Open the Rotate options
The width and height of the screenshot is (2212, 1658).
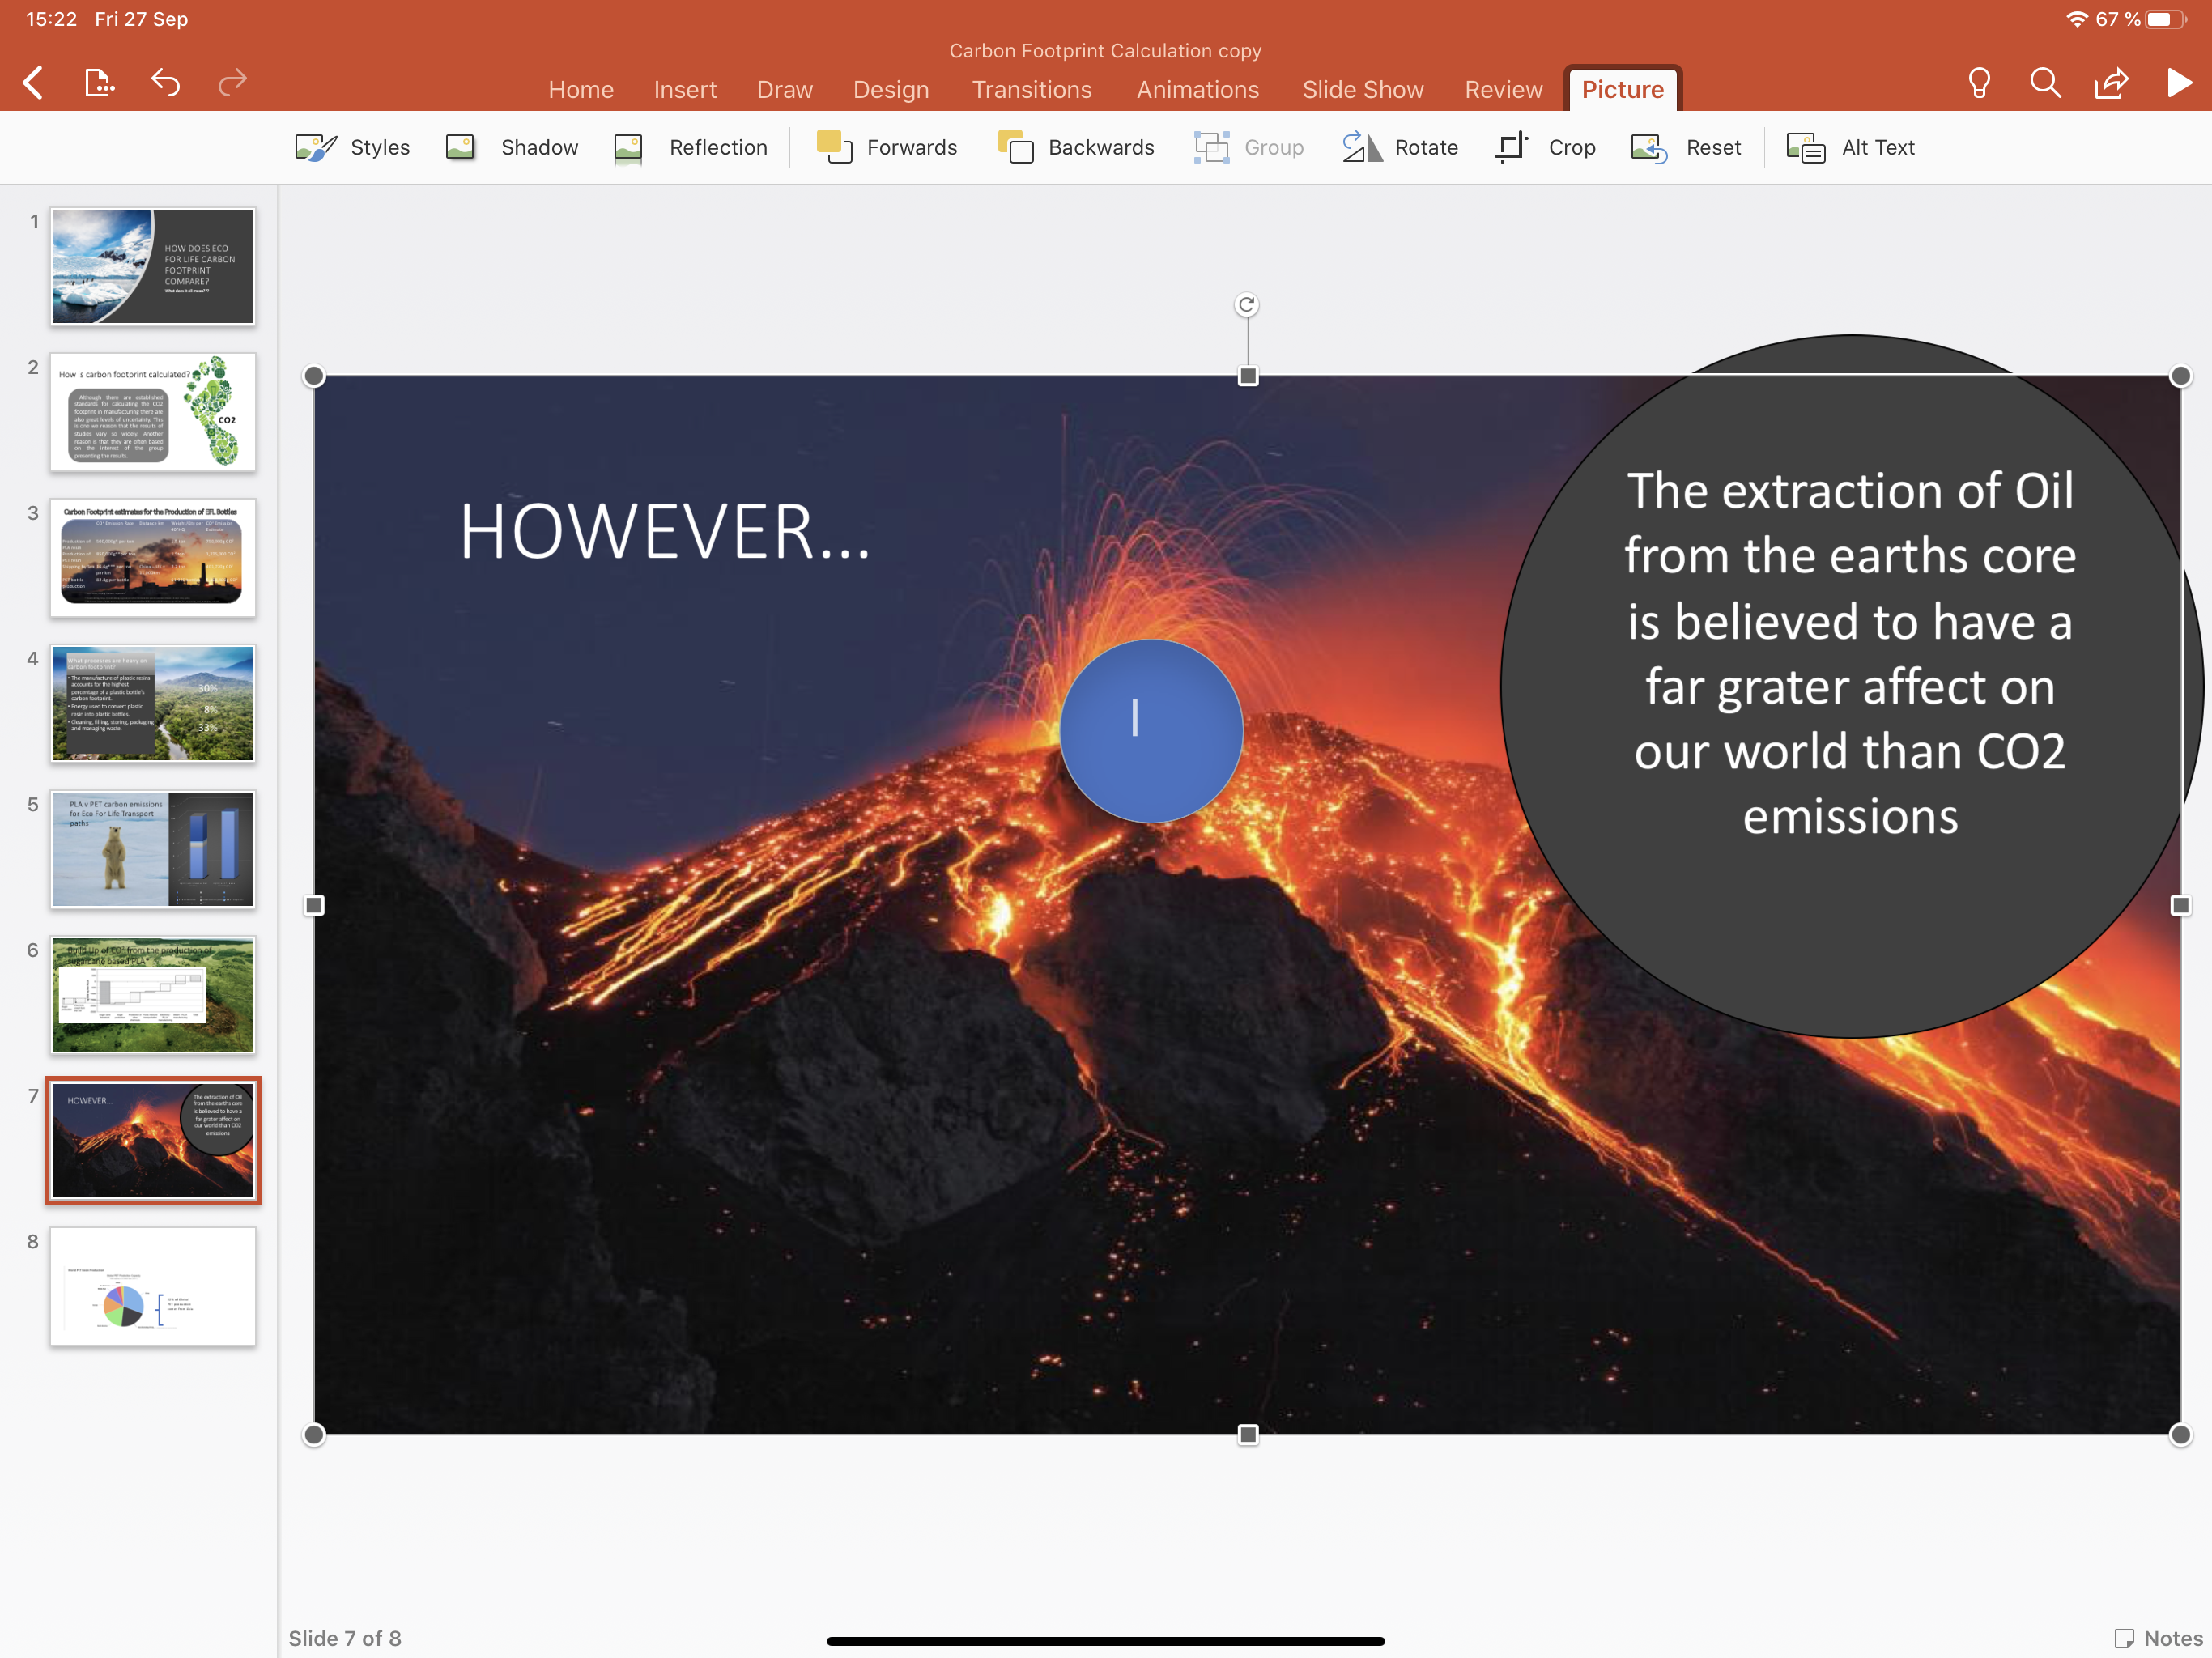click(1400, 148)
